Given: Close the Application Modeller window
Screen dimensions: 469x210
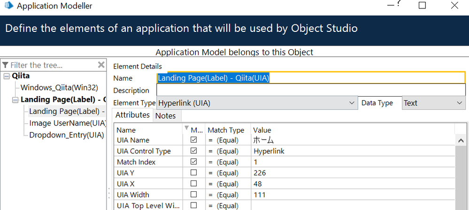Looking at the screenshot, I should click(454, 5).
